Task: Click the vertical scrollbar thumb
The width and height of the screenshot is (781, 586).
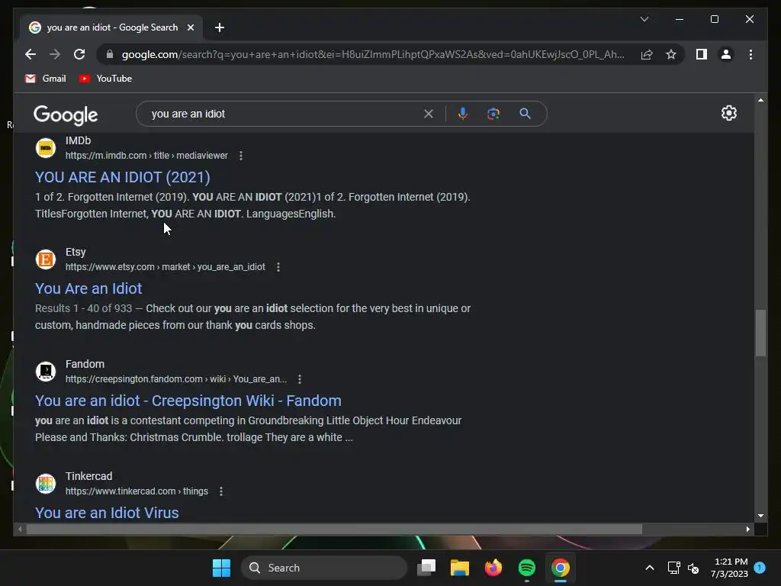Action: tap(760, 333)
